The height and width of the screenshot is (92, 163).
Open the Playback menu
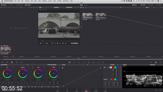[44, 1]
